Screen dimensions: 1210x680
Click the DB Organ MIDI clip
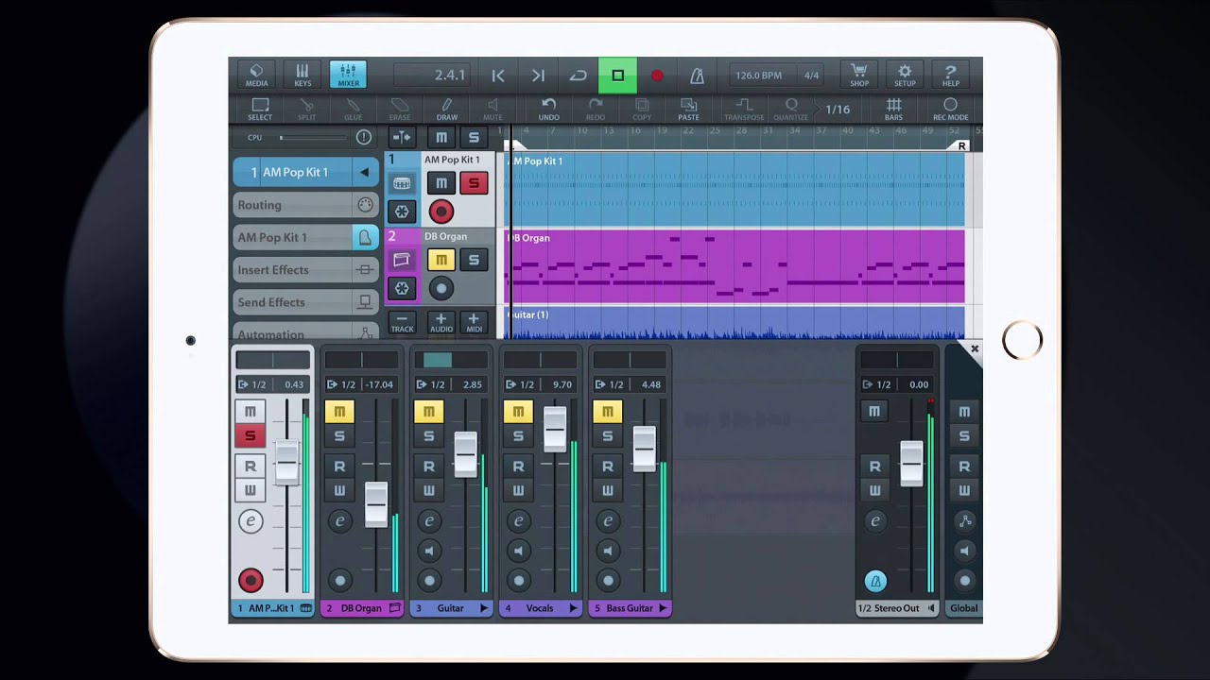pos(735,265)
